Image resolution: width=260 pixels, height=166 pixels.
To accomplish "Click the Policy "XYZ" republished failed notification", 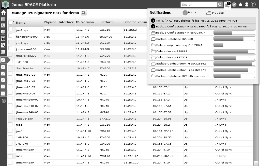I will tap(203, 21).
